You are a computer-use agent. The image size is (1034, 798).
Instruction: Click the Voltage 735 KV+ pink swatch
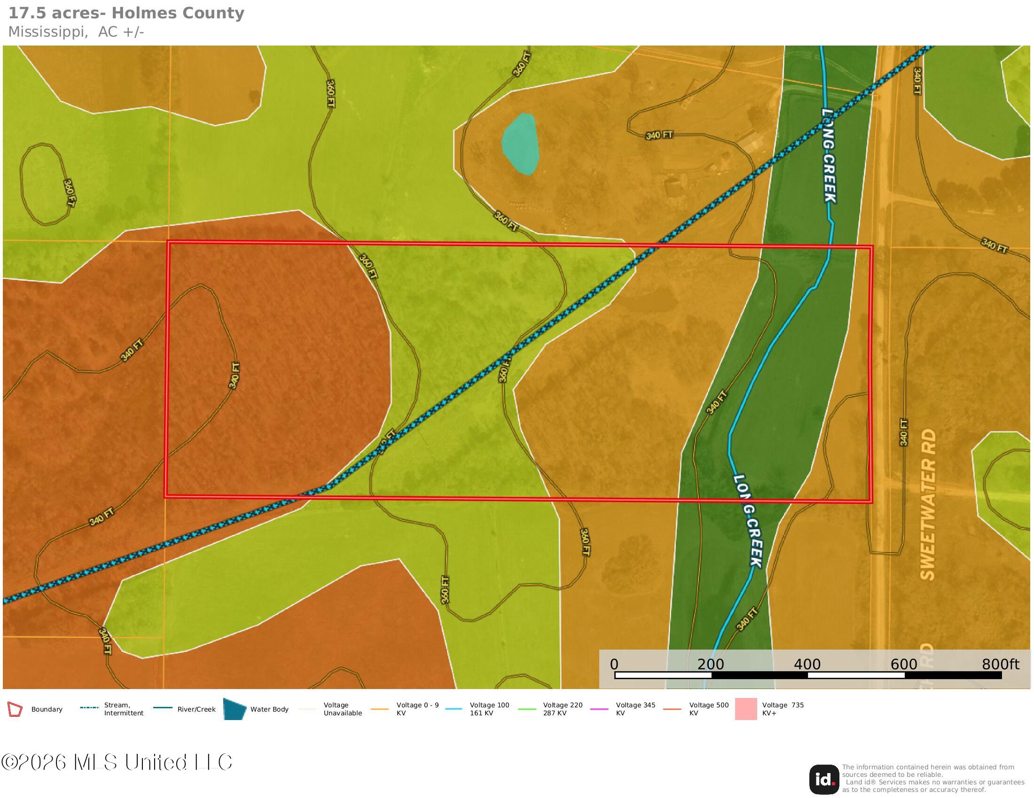click(746, 709)
